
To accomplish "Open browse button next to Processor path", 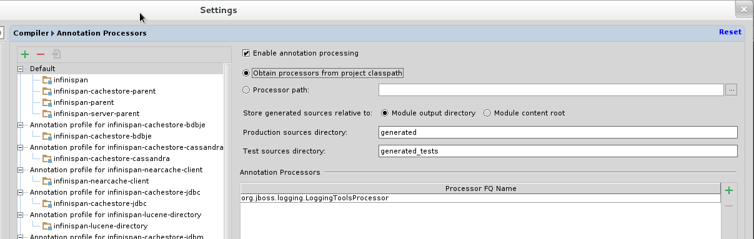I will point(732,90).
